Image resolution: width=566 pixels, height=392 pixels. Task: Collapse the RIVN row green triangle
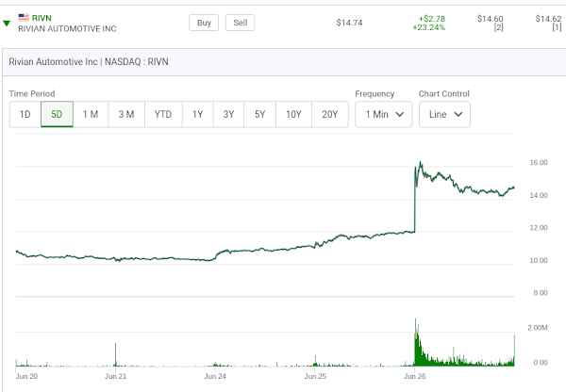click(7, 24)
